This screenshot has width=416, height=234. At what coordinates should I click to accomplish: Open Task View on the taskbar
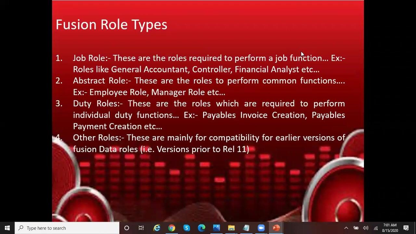pyautogui.click(x=141, y=228)
